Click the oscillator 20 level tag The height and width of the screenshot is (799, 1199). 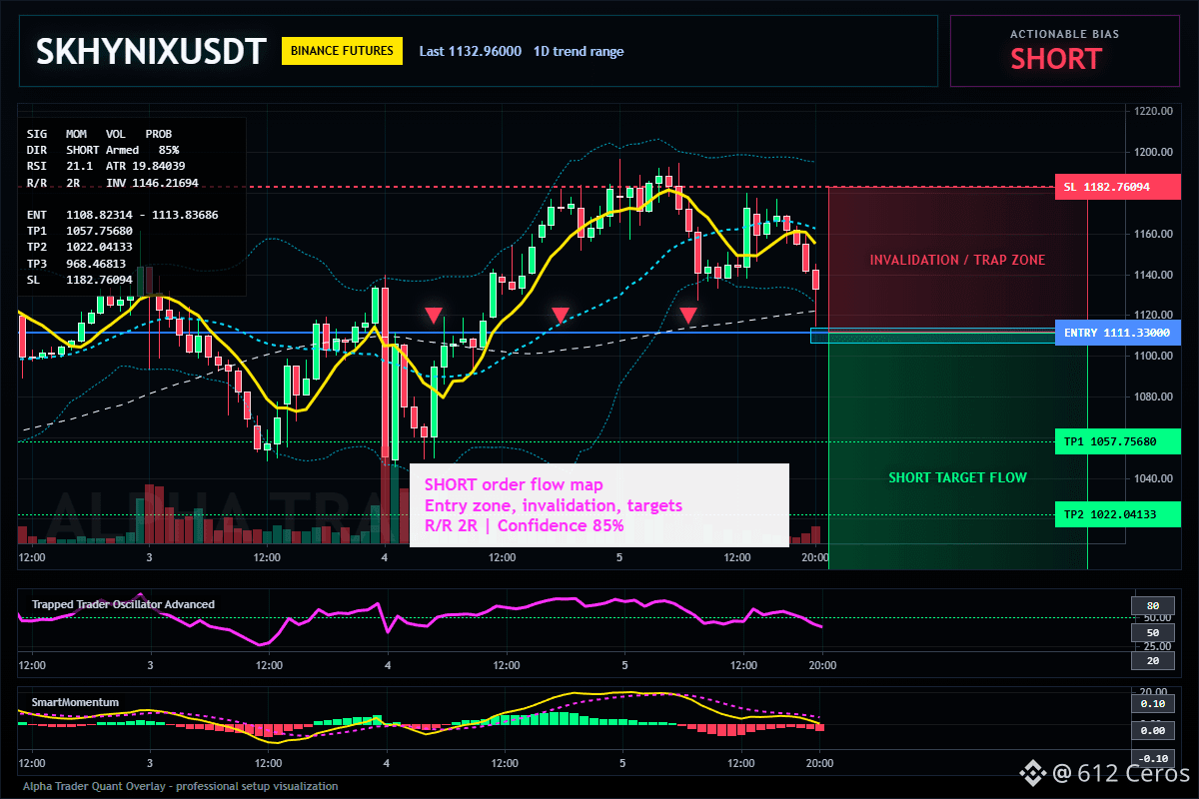pos(1152,660)
